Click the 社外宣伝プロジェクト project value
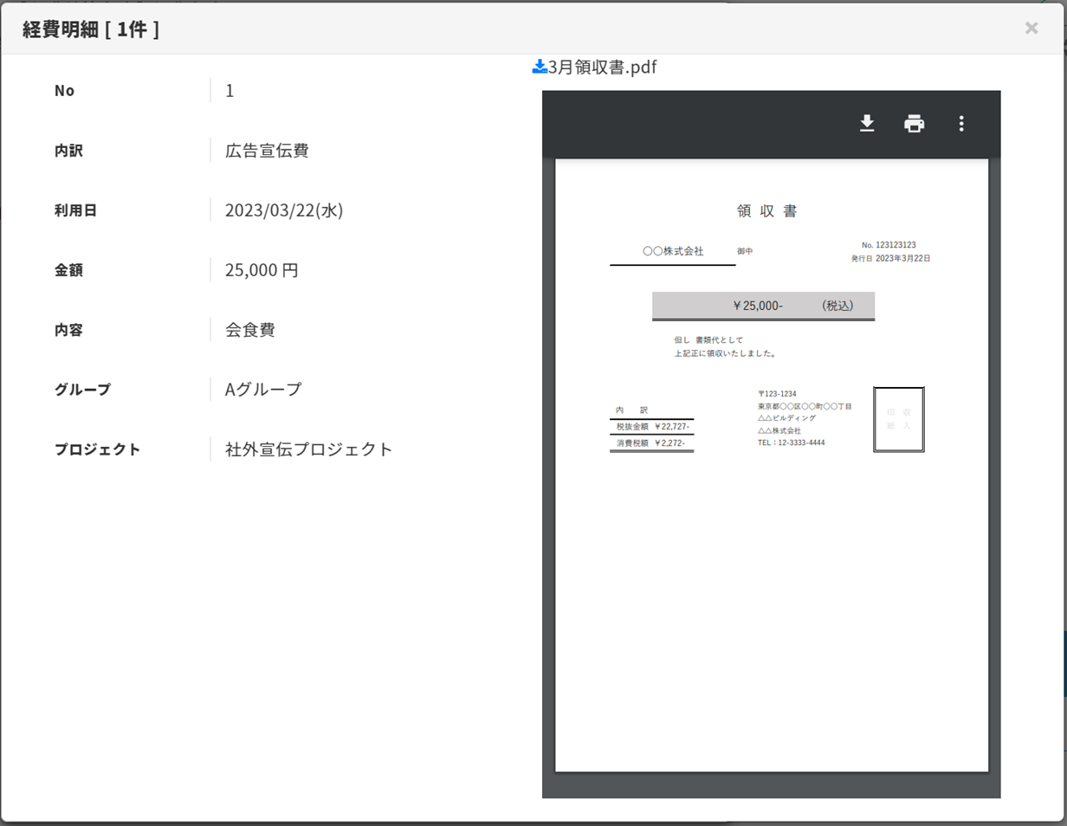 [308, 449]
